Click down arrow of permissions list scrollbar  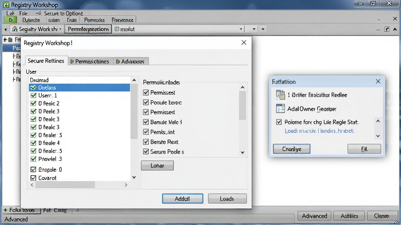(243, 153)
